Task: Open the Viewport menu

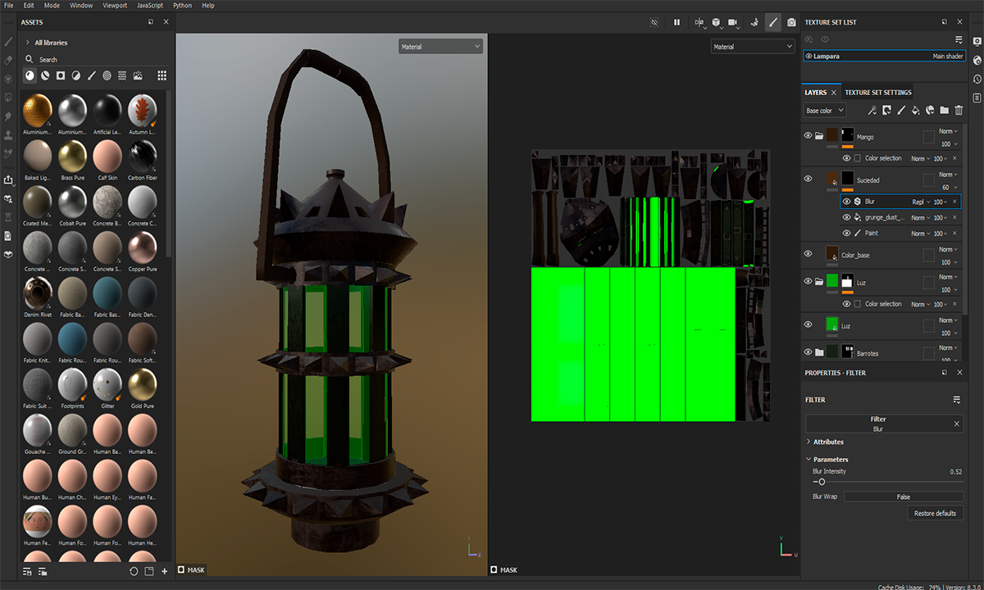Action: pos(114,5)
